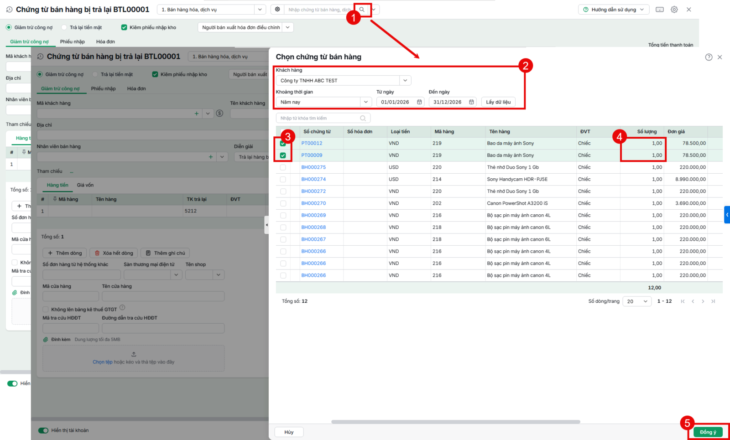Screen dimensions: 730x440
Task: Uncheck the checkbox for voucher PT00012
Action: [283, 143]
